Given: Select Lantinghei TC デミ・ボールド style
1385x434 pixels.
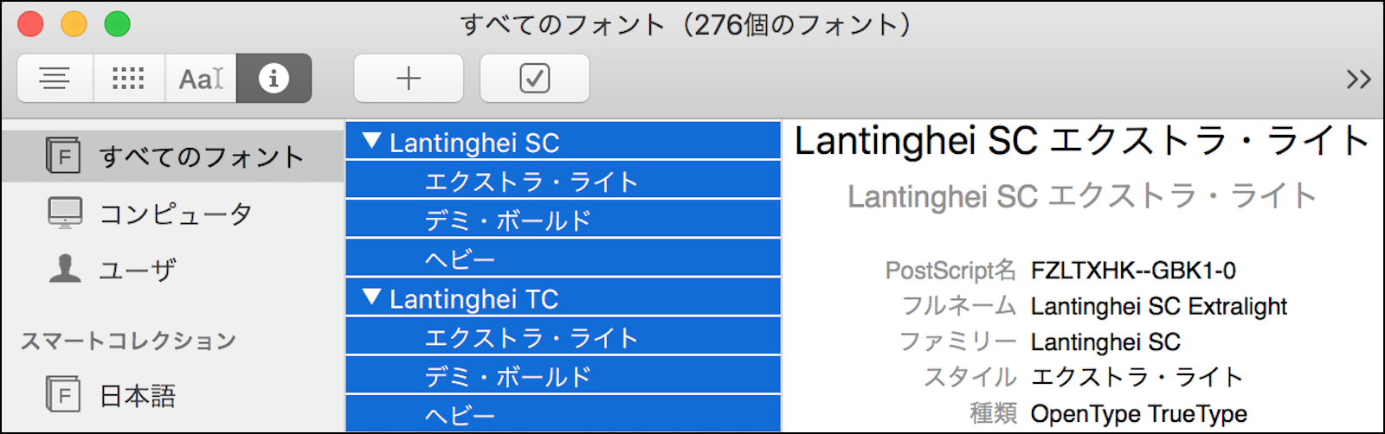Looking at the screenshot, I should click(508, 376).
